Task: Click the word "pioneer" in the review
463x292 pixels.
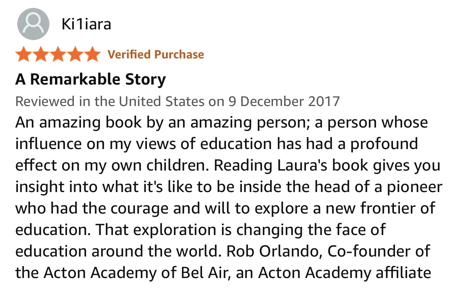Action: [415, 187]
